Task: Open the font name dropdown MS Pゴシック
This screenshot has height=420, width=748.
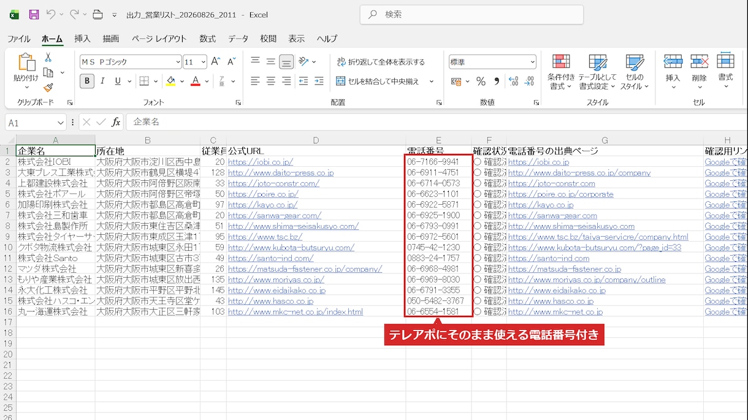Action: pyautogui.click(x=178, y=62)
